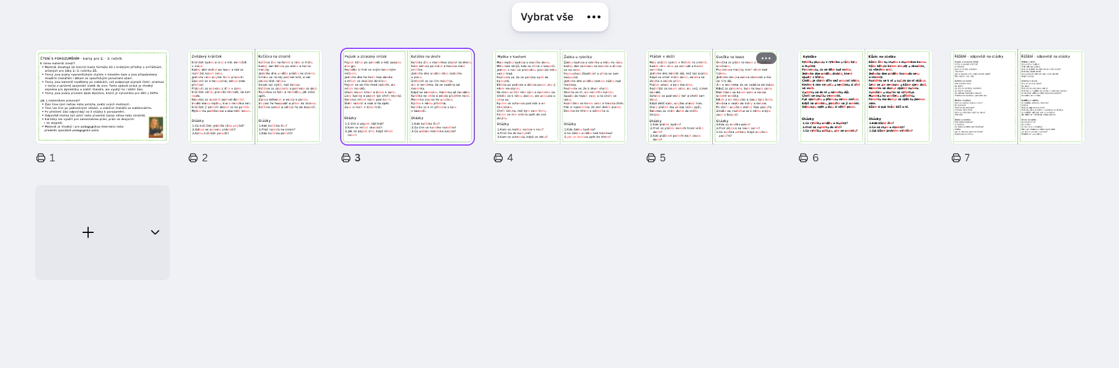Click the printer icon under page 1

pos(41,158)
